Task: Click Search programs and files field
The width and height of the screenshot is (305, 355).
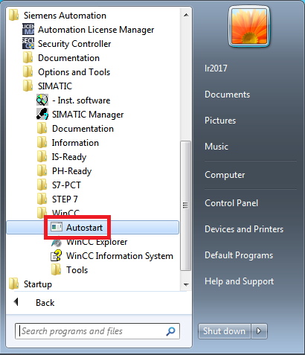Action: [x=97, y=331]
